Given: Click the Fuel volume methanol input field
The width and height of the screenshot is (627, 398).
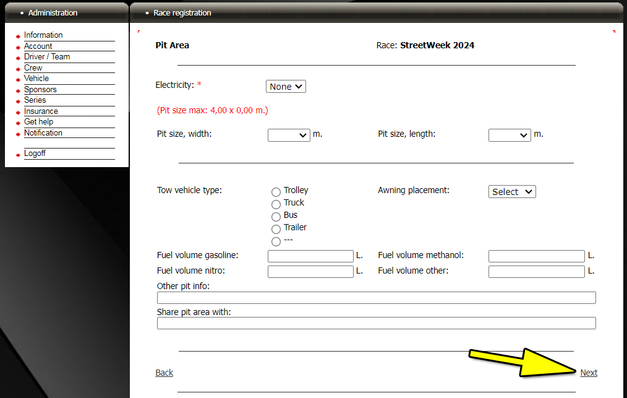Looking at the screenshot, I should [537, 256].
